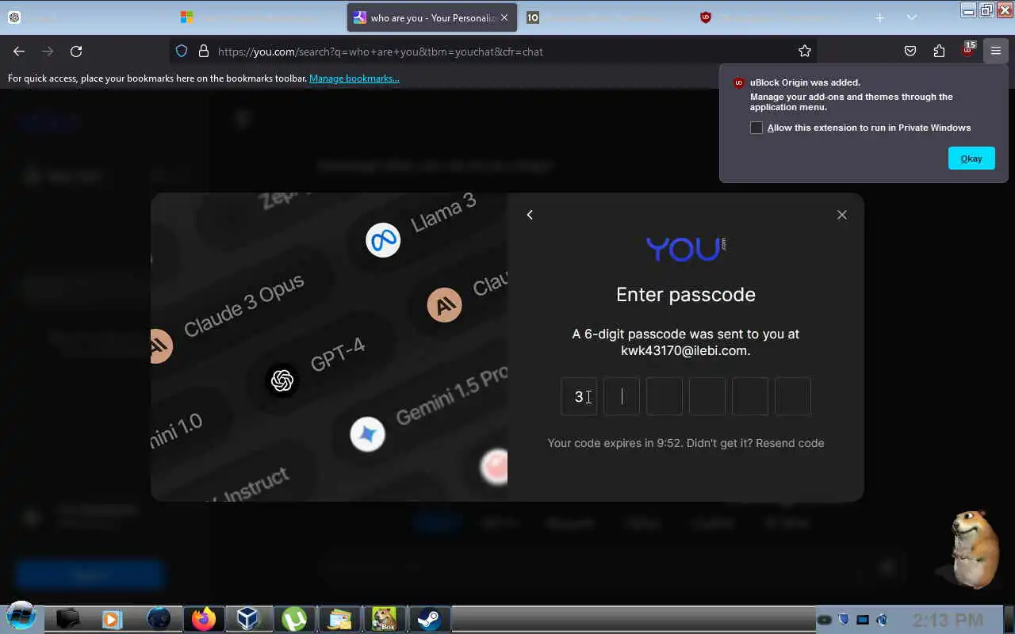
Task: Click the YOU.com logo in the dialog
Action: [x=686, y=249]
